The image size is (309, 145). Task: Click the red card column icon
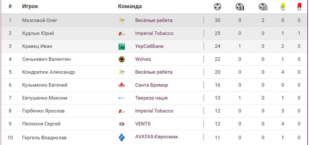(299, 6)
